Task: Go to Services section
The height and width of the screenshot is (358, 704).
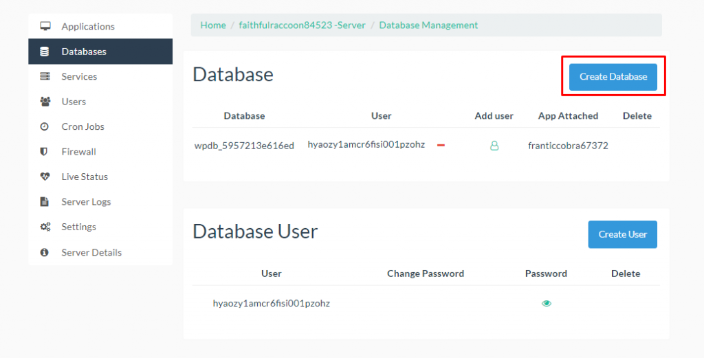Action: 100,76
